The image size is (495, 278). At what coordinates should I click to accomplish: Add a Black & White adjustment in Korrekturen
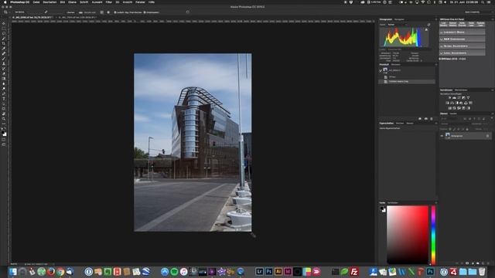(456, 103)
